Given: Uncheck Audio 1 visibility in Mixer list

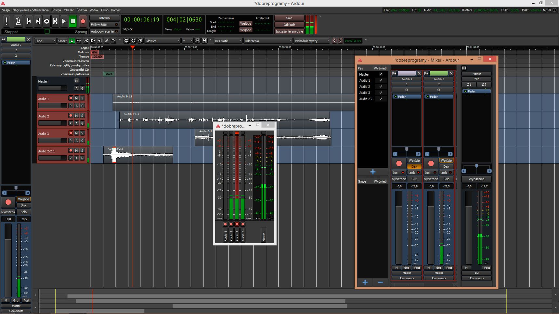Looking at the screenshot, I should click(381, 80).
